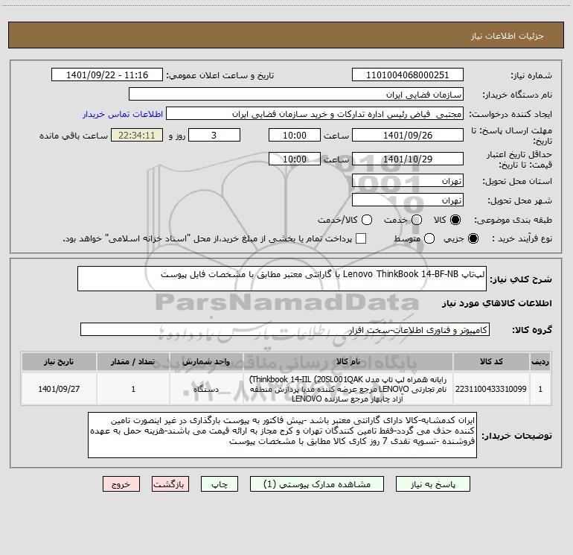
Task: Click the تاریخ نیاز column header
Action: click(59, 361)
